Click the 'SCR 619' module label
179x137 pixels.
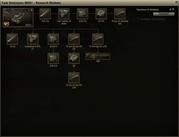[53, 66]
